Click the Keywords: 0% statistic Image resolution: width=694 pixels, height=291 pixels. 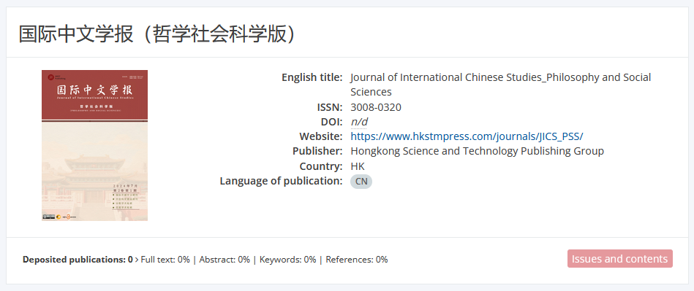(x=287, y=260)
